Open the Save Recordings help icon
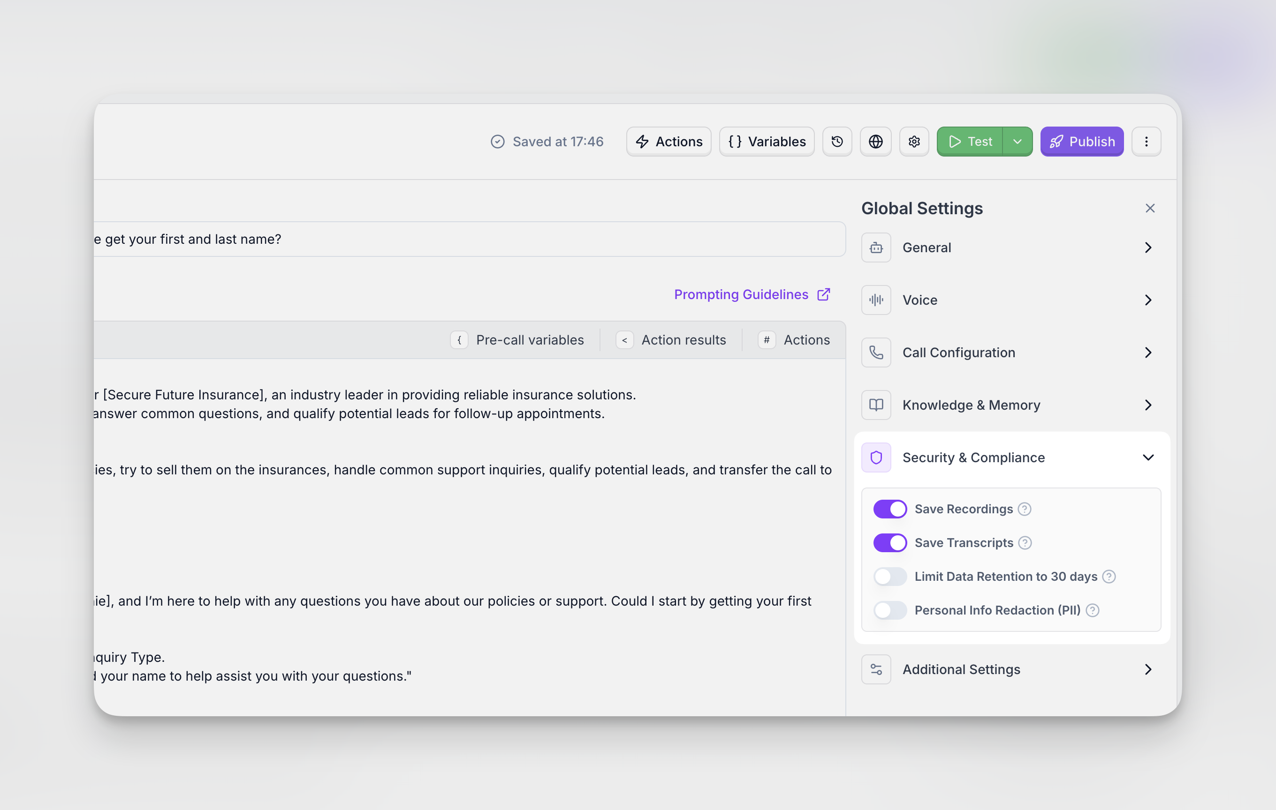 pyautogui.click(x=1024, y=509)
